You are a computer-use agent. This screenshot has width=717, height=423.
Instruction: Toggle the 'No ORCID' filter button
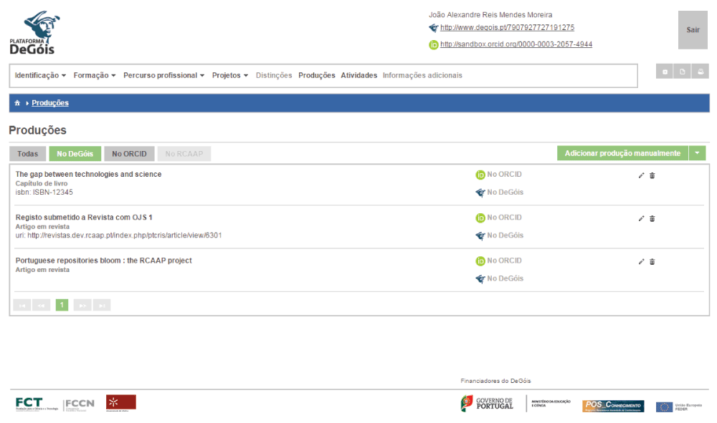(129, 154)
